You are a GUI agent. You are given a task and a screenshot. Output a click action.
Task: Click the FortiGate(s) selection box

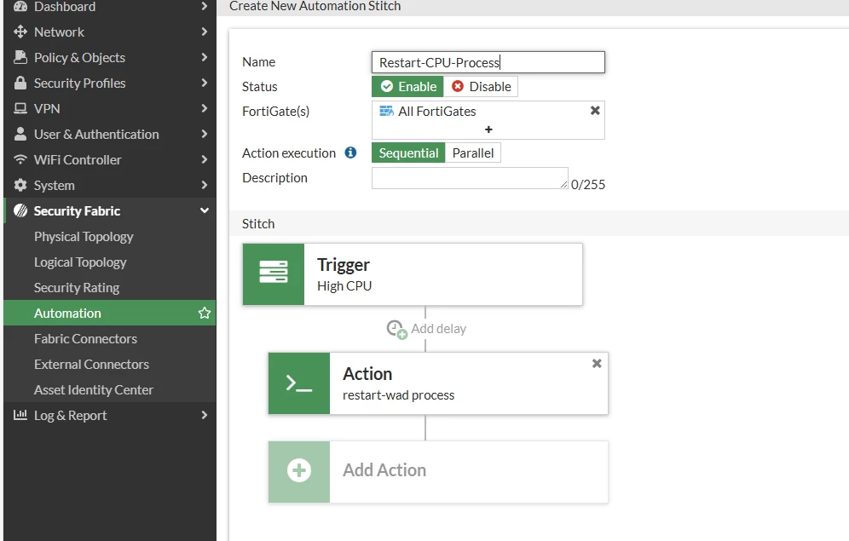tap(488, 120)
